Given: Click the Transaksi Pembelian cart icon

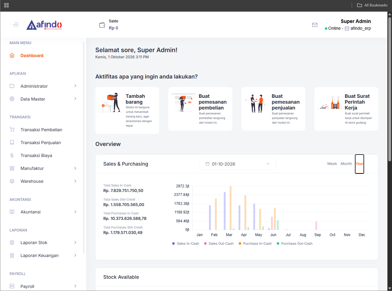Looking at the screenshot, I should [12, 130].
